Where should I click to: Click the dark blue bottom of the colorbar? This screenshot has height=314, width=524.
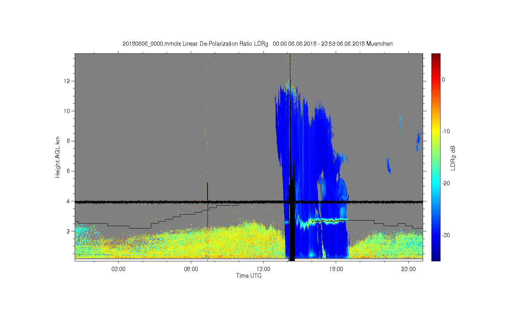point(436,257)
